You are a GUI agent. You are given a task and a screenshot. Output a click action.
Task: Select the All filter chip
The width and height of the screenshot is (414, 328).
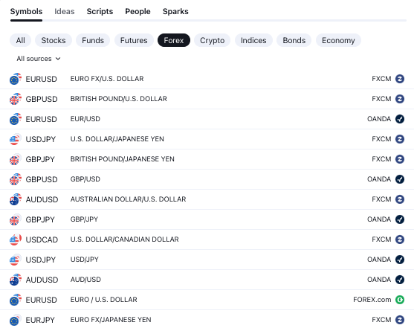click(20, 40)
